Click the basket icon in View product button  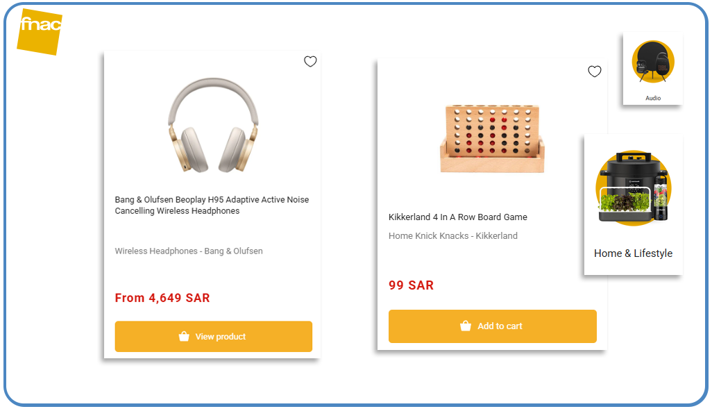pyautogui.click(x=184, y=337)
